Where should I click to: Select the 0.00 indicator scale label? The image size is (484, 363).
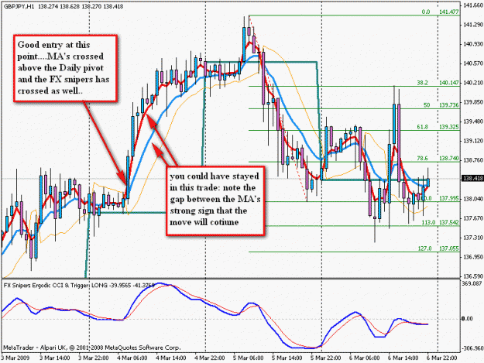[467, 319]
